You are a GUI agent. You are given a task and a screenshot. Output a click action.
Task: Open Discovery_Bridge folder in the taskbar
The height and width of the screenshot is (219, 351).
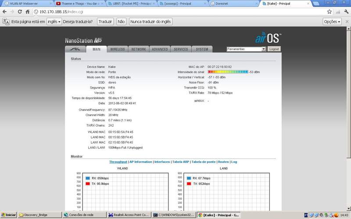[39, 215]
